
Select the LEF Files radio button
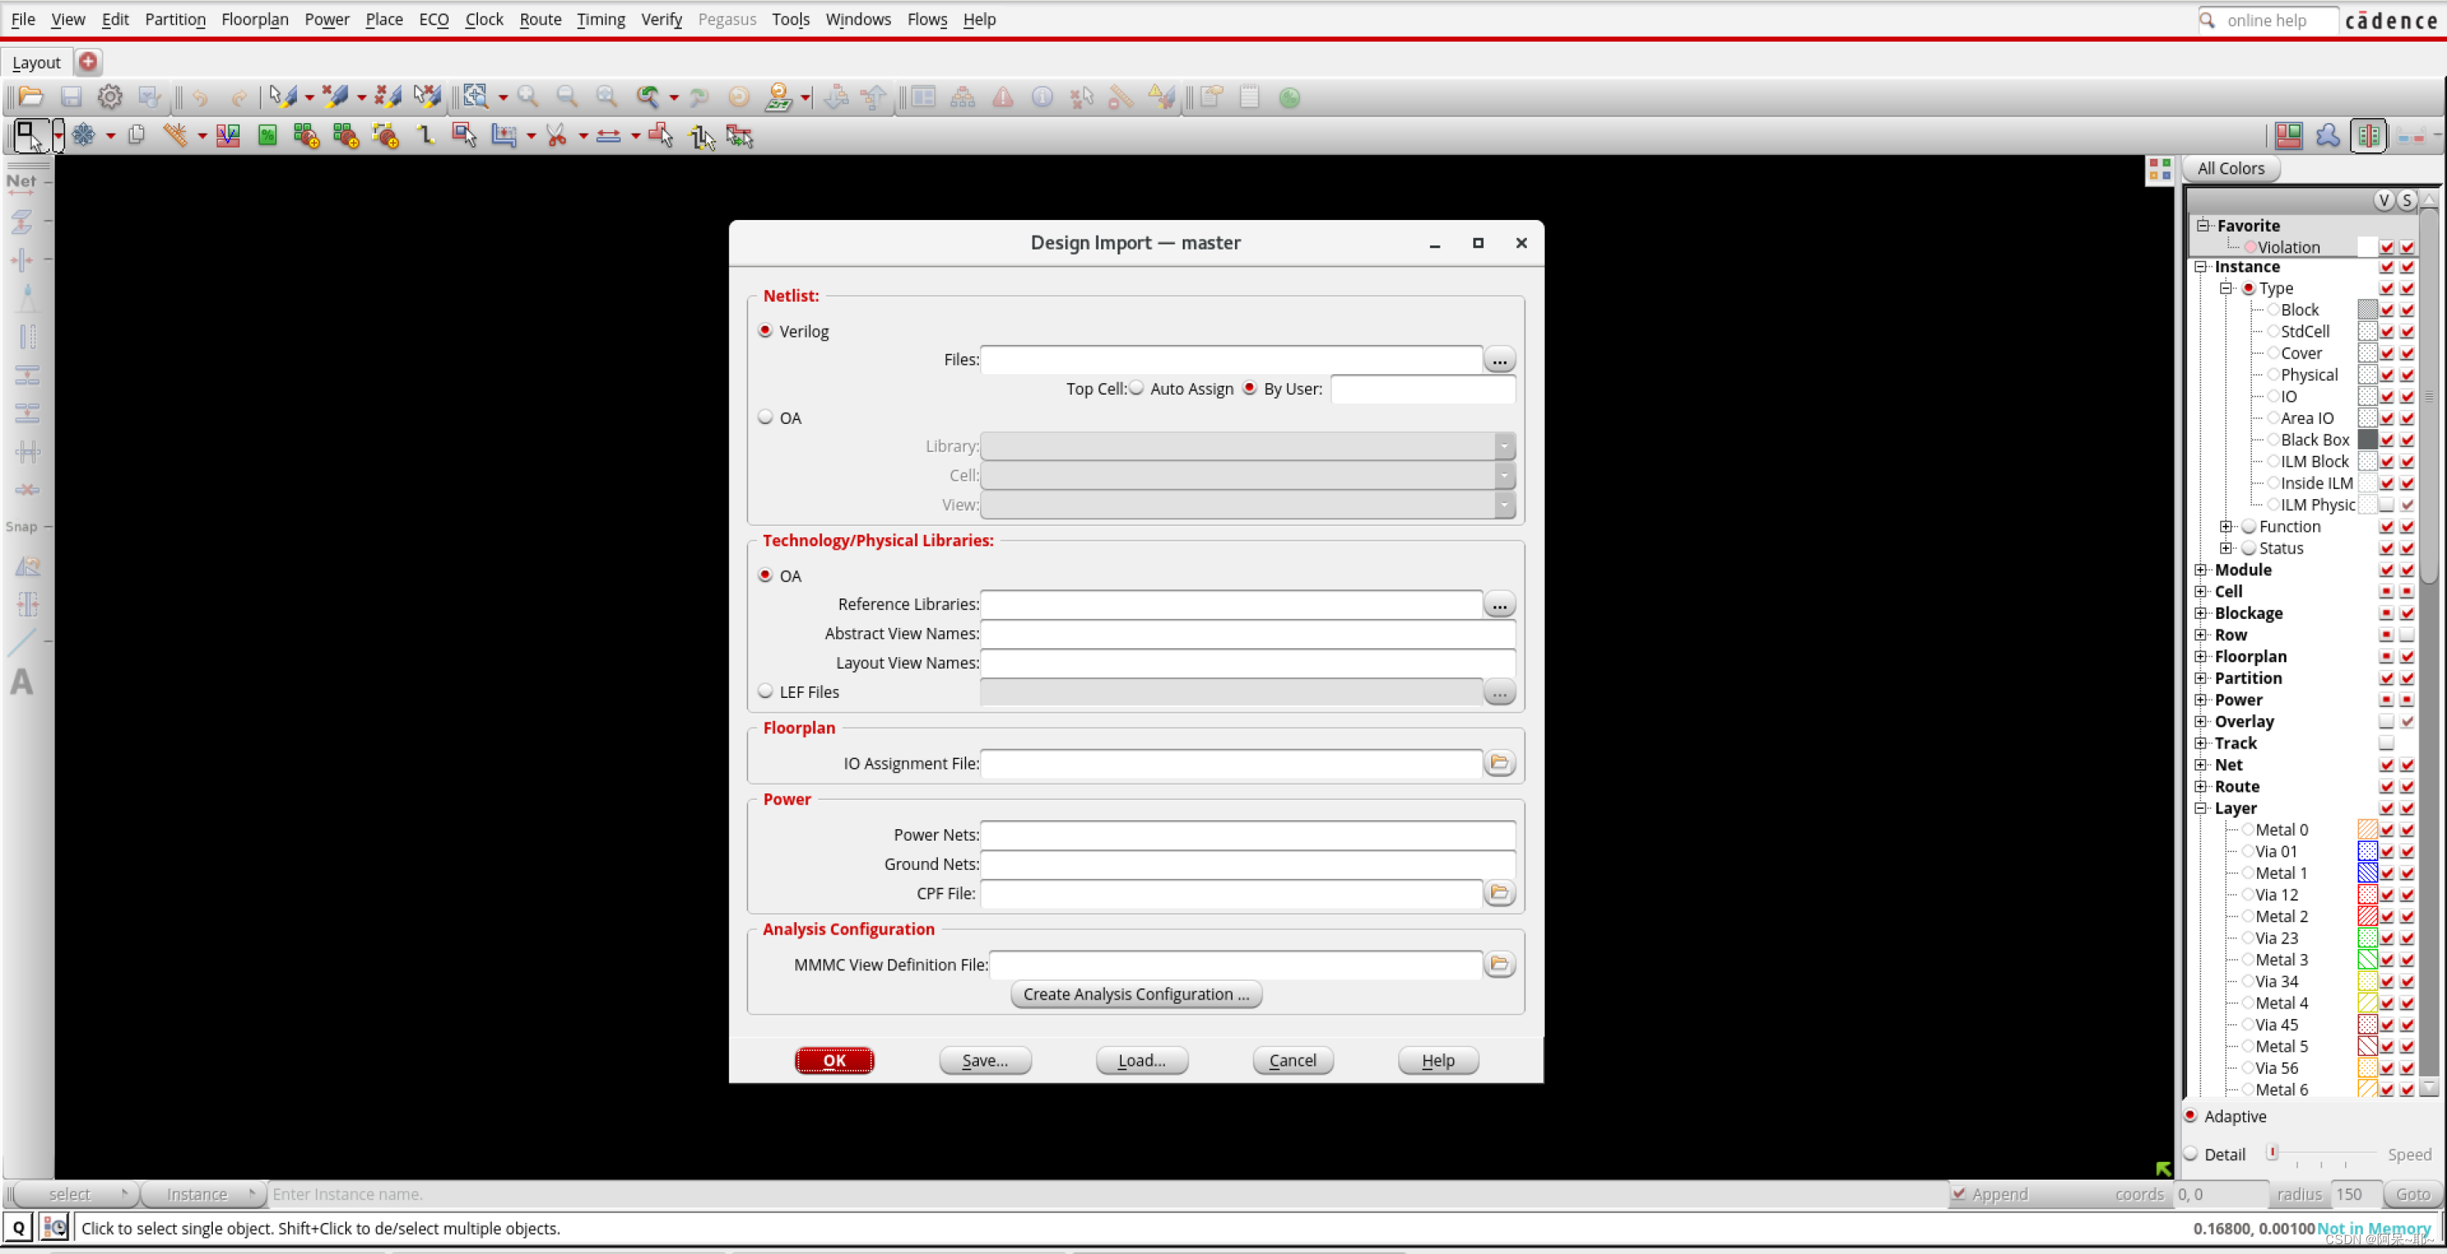coord(766,691)
